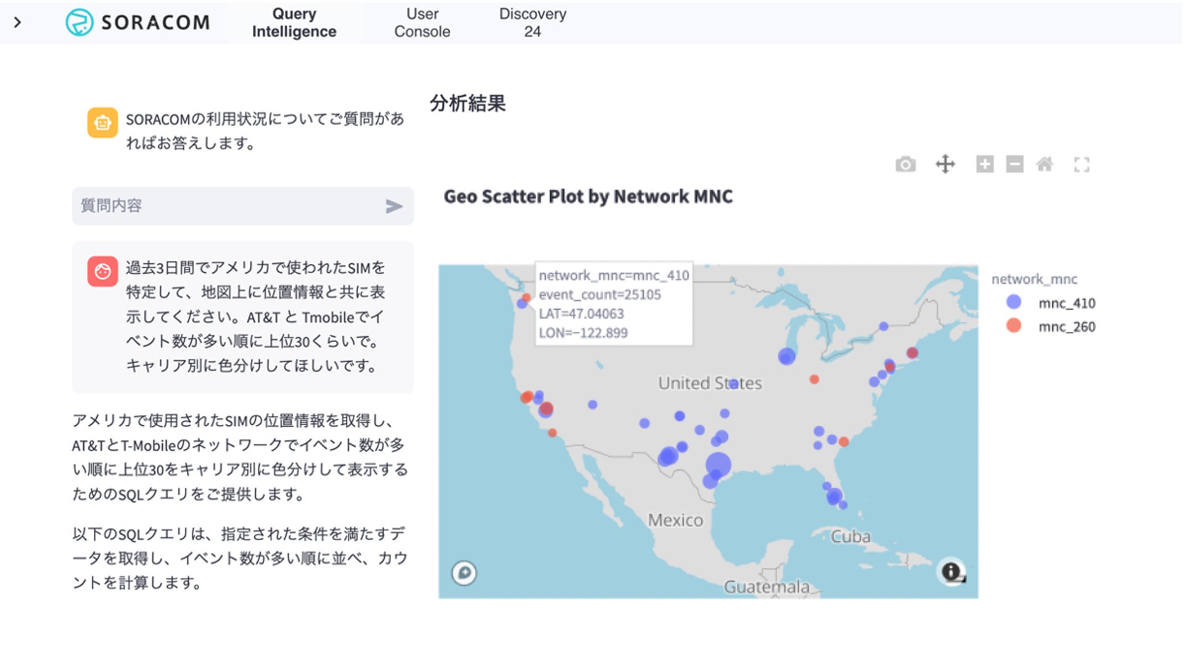Toggle mnc_410 series in the legend
Image resolution: width=1184 pixels, height=666 pixels.
point(1066,303)
